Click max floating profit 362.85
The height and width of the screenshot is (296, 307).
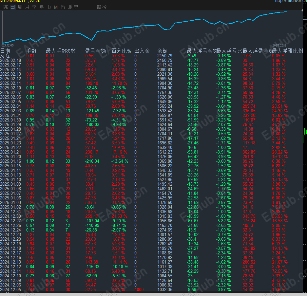tap(249, 152)
